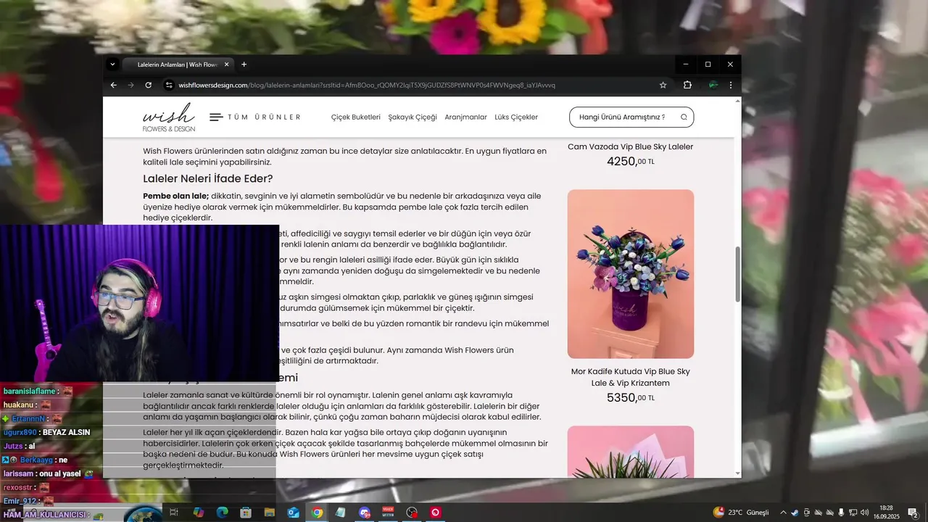The height and width of the screenshot is (522, 928).
Task: Open the weather 23°C Güneşli widget
Action: 741,513
